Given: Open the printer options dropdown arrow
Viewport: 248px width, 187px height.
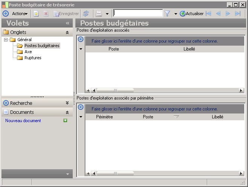Looking at the screenshot, I should tap(107, 14).
